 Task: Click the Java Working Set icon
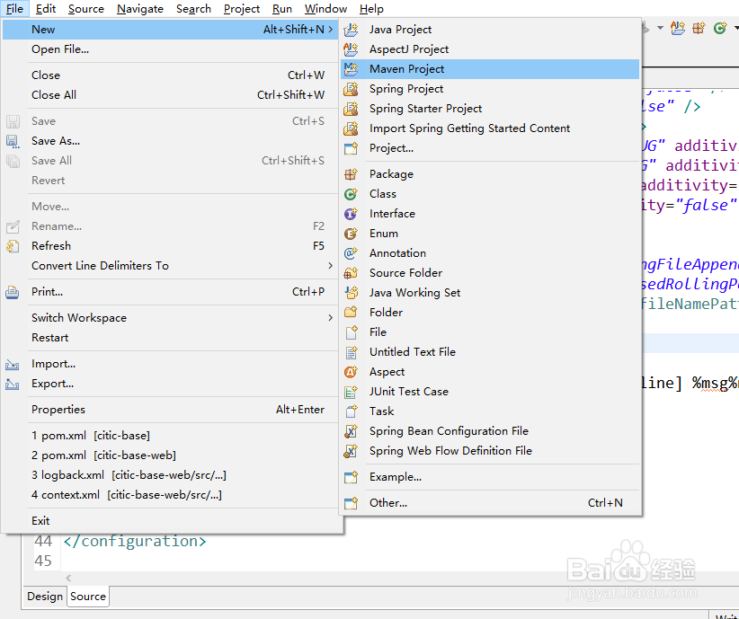(x=351, y=293)
